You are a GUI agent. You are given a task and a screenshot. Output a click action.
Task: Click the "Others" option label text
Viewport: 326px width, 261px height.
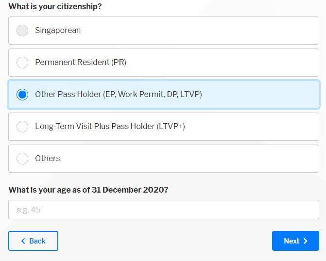48,159
